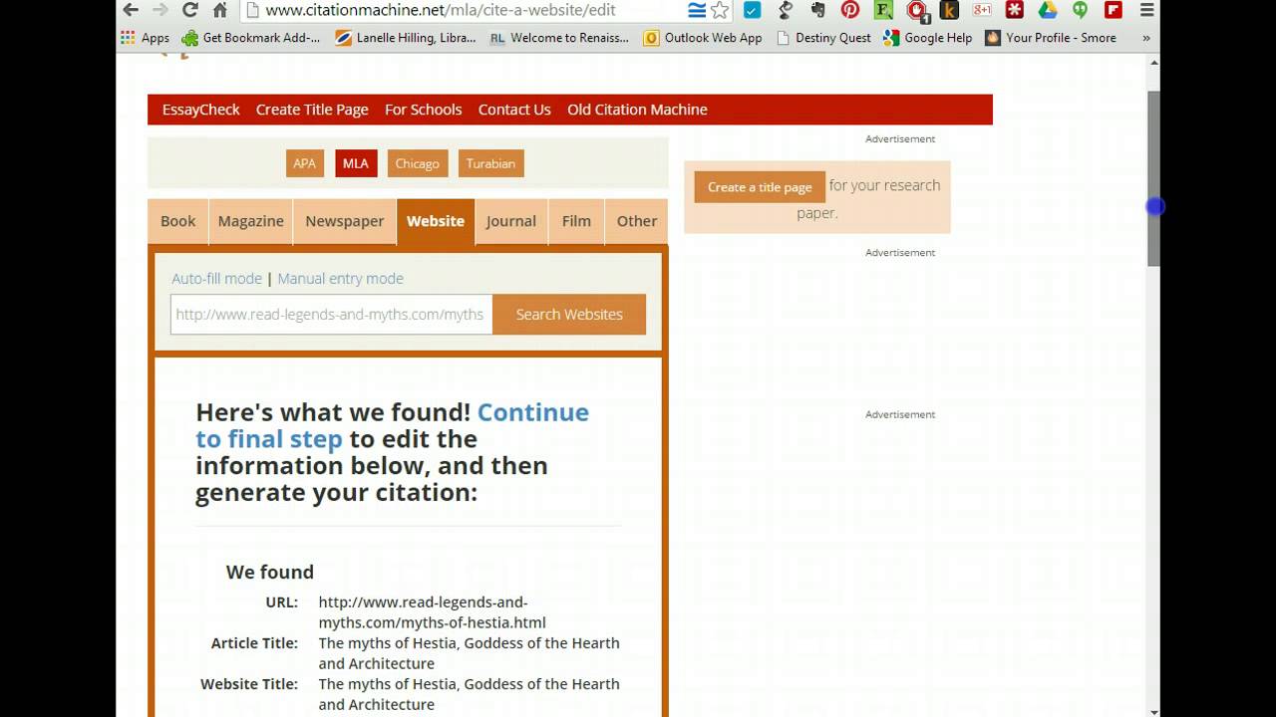Switch to the Magazine source tab
This screenshot has height=717, width=1276.
pos(251,221)
